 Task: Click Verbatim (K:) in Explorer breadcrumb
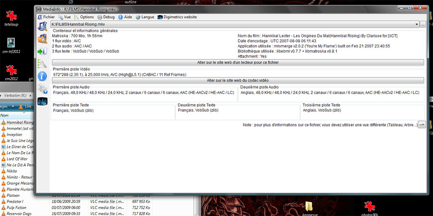coord(15,96)
